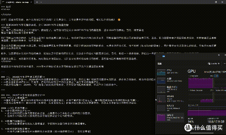Select the CPU performance entry

click(170, 72)
